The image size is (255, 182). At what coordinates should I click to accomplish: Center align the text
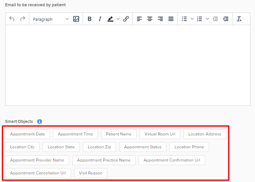150,19
